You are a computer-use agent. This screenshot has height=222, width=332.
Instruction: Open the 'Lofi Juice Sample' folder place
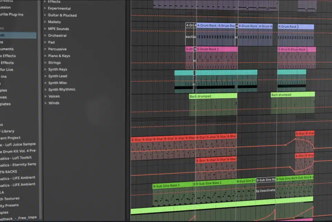(x=18, y=144)
